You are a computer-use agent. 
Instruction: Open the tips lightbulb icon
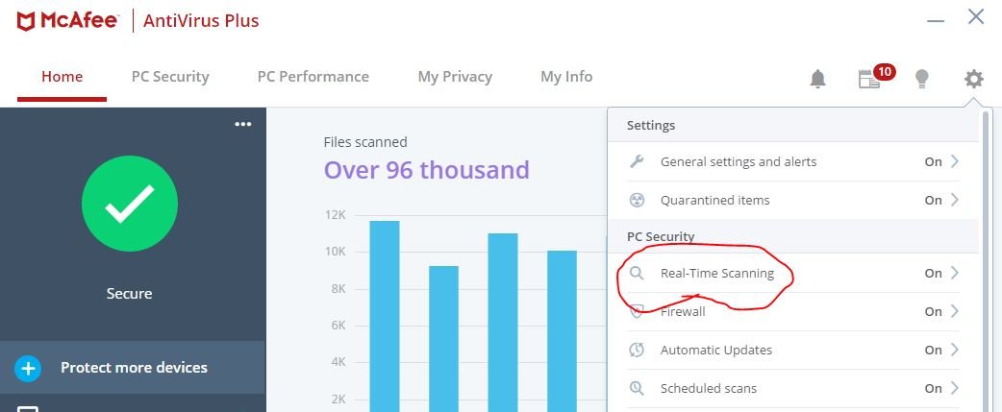[x=921, y=79]
